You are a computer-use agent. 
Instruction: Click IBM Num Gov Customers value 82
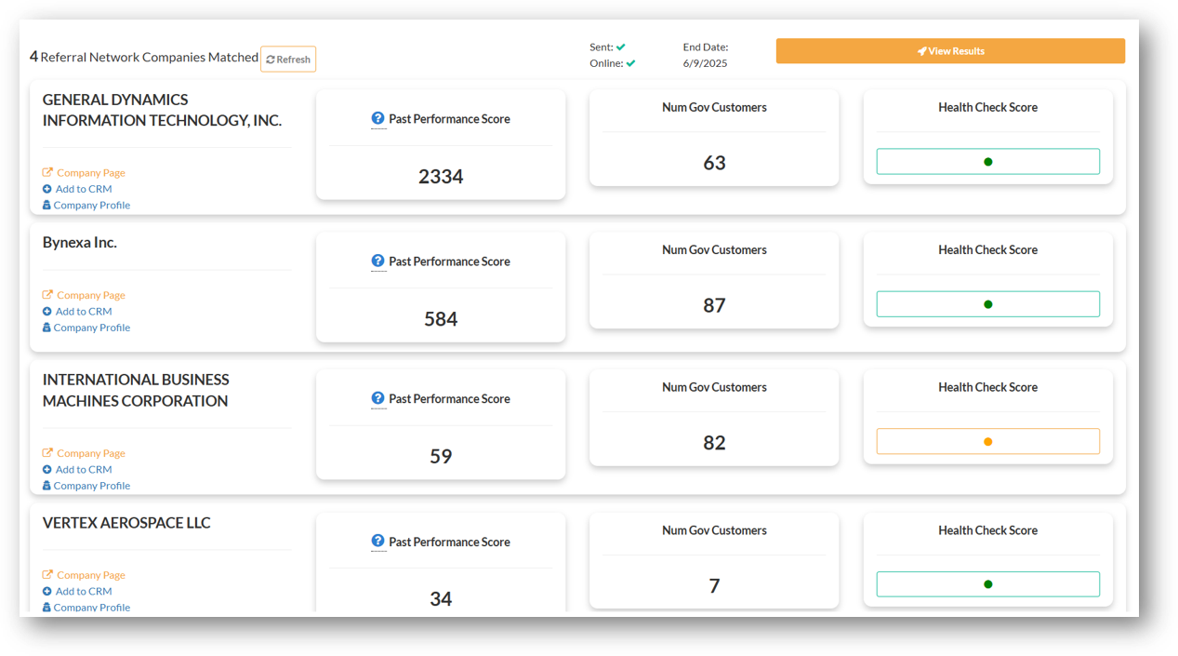click(713, 443)
